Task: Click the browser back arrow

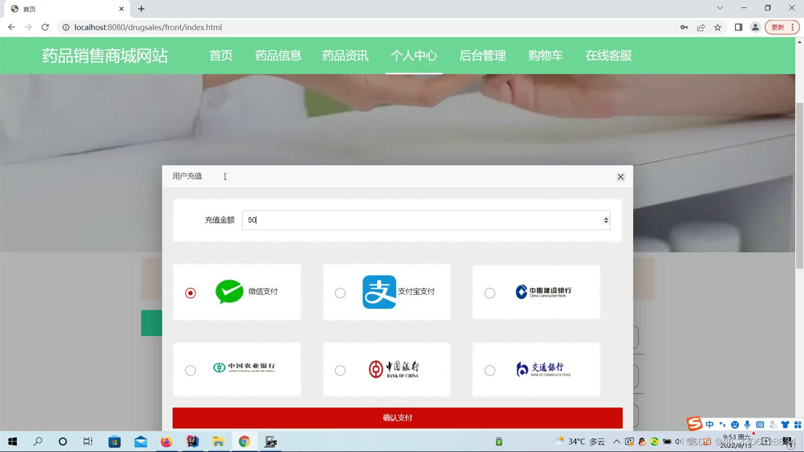Action: (x=12, y=27)
